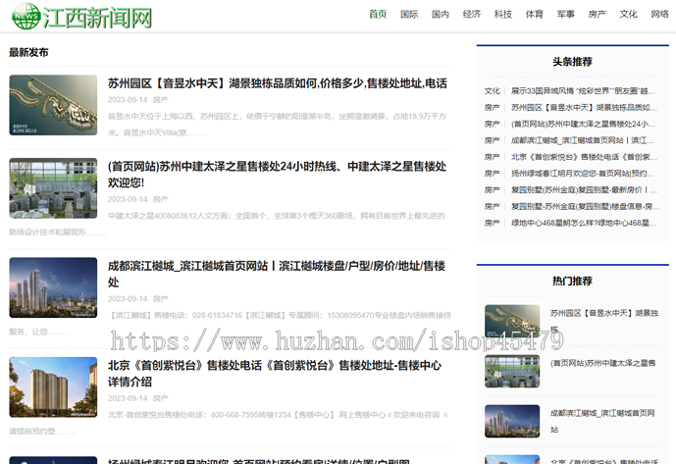Click 房产 tag under the 音昱水中天 article

click(160, 100)
